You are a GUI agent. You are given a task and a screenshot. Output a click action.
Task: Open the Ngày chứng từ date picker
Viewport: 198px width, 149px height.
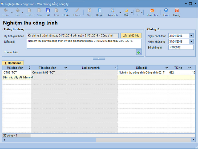[191, 42]
